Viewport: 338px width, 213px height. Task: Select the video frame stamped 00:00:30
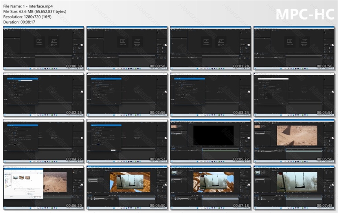tap(44, 48)
